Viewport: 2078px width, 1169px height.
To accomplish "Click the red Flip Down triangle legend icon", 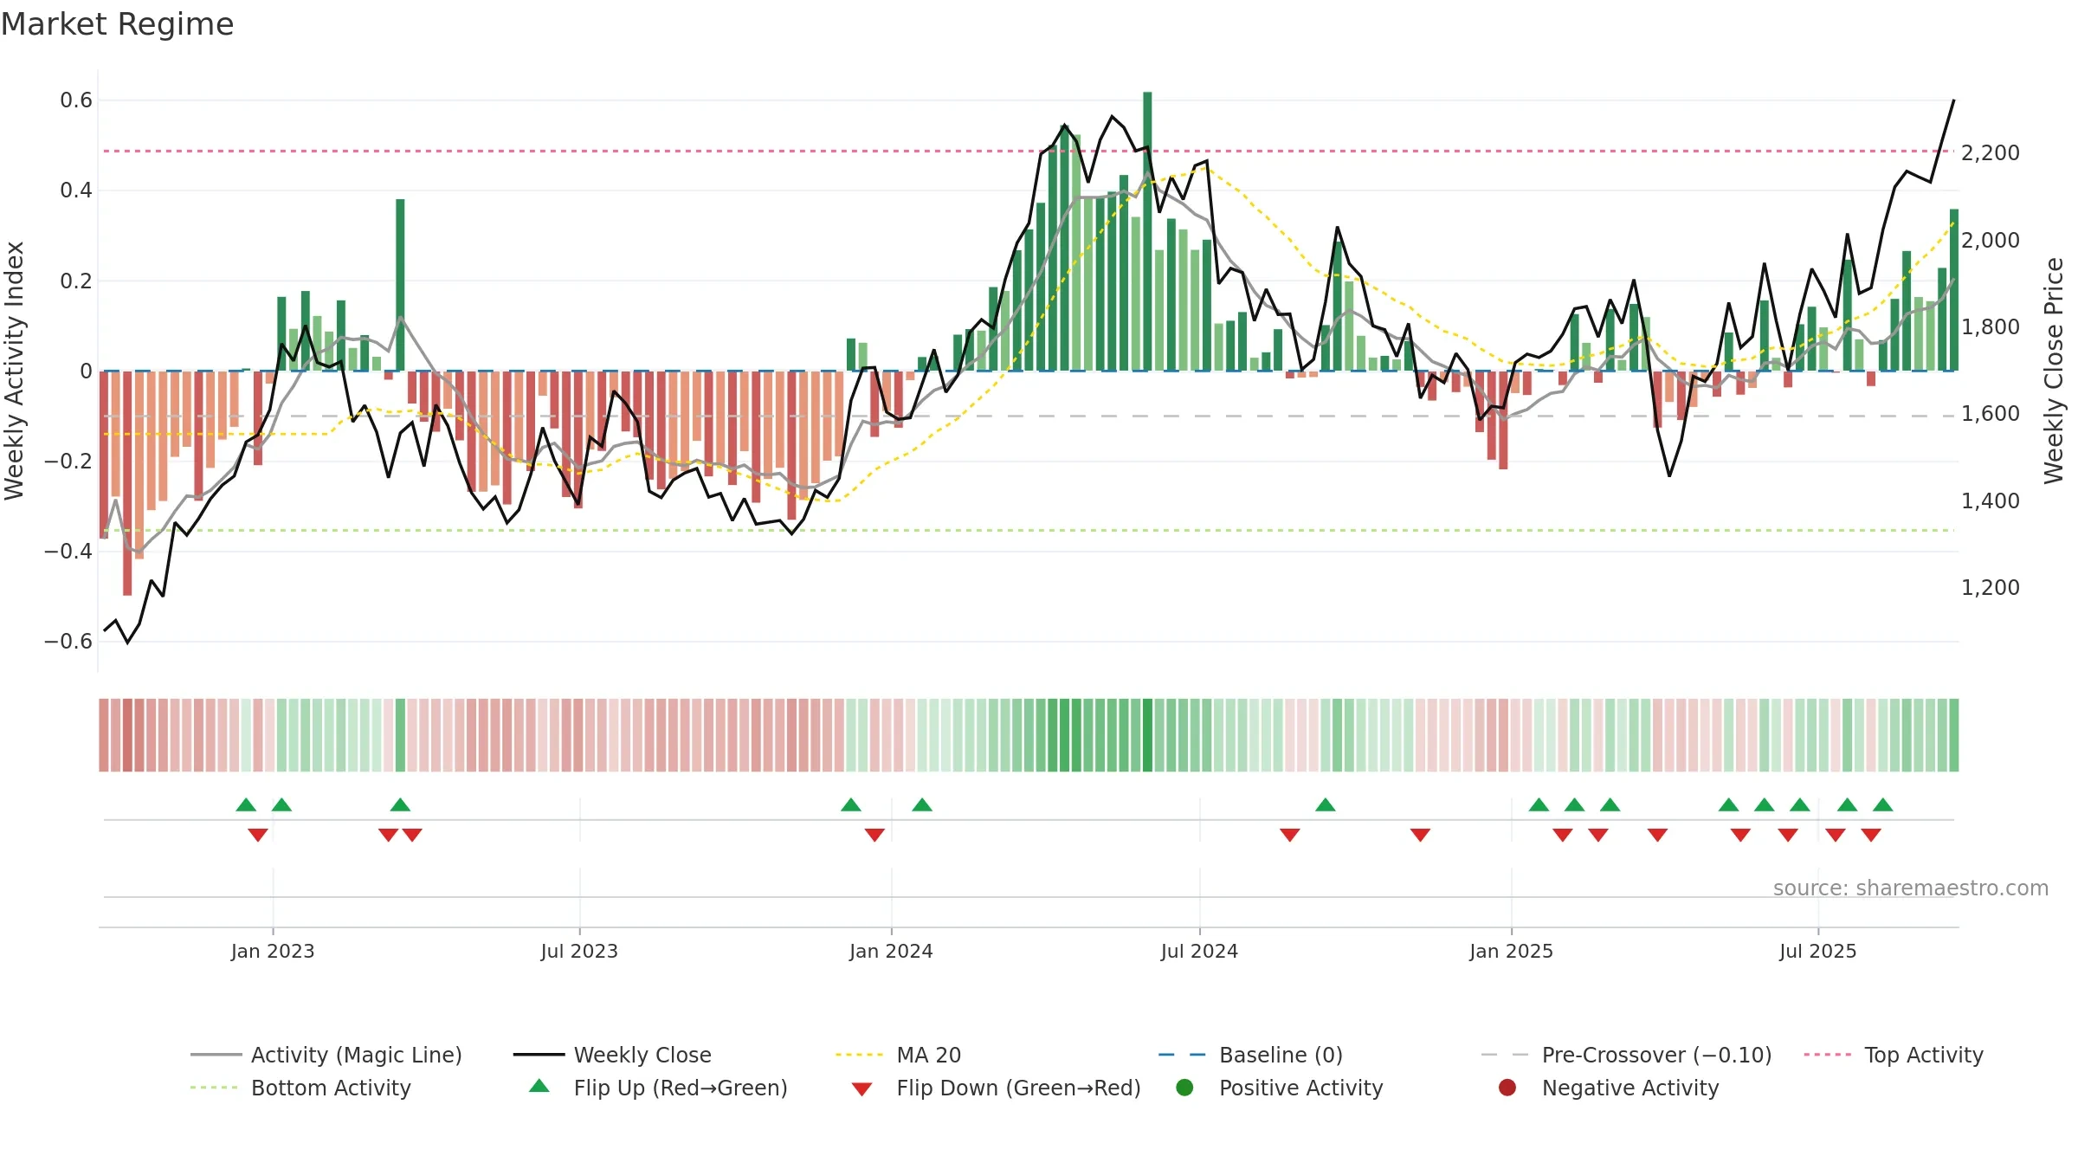I will [x=862, y=1089].
